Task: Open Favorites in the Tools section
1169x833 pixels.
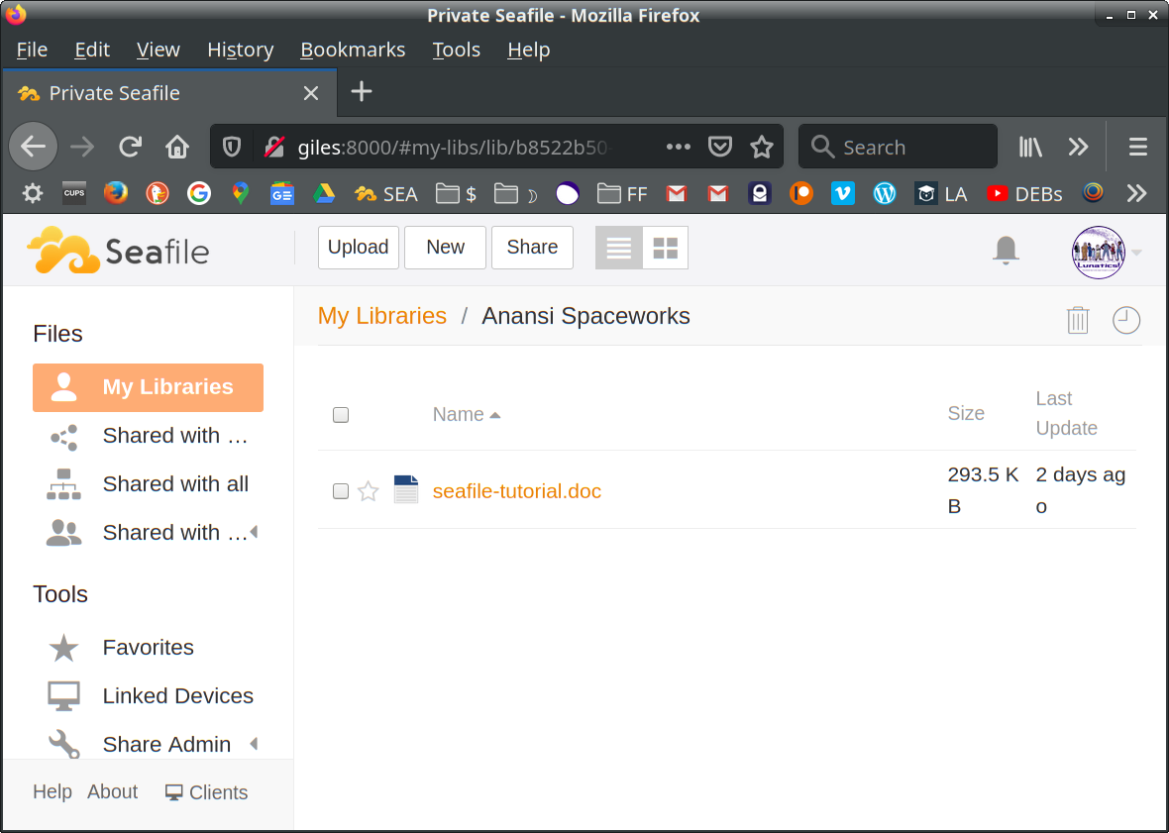Action: click(x=148, y=647)
